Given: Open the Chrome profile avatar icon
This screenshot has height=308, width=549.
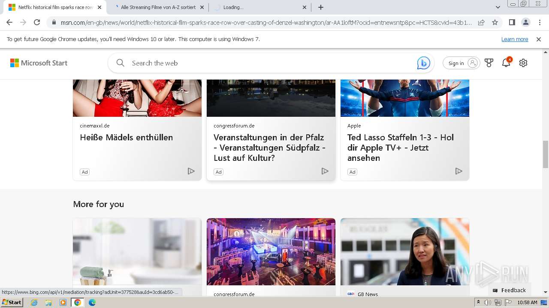Looking at the screenshot, I should click(x=525, y=22).
